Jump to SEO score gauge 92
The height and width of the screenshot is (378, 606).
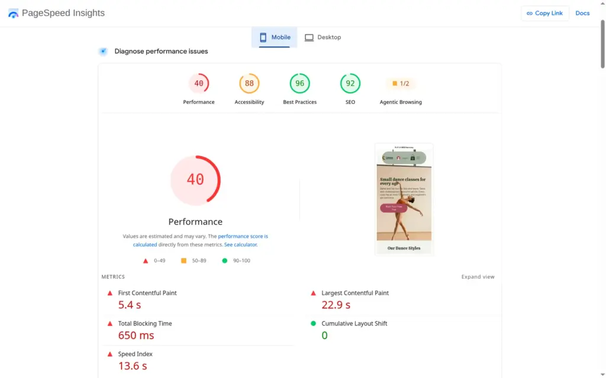pyautogui.click(x=350, y=83)
